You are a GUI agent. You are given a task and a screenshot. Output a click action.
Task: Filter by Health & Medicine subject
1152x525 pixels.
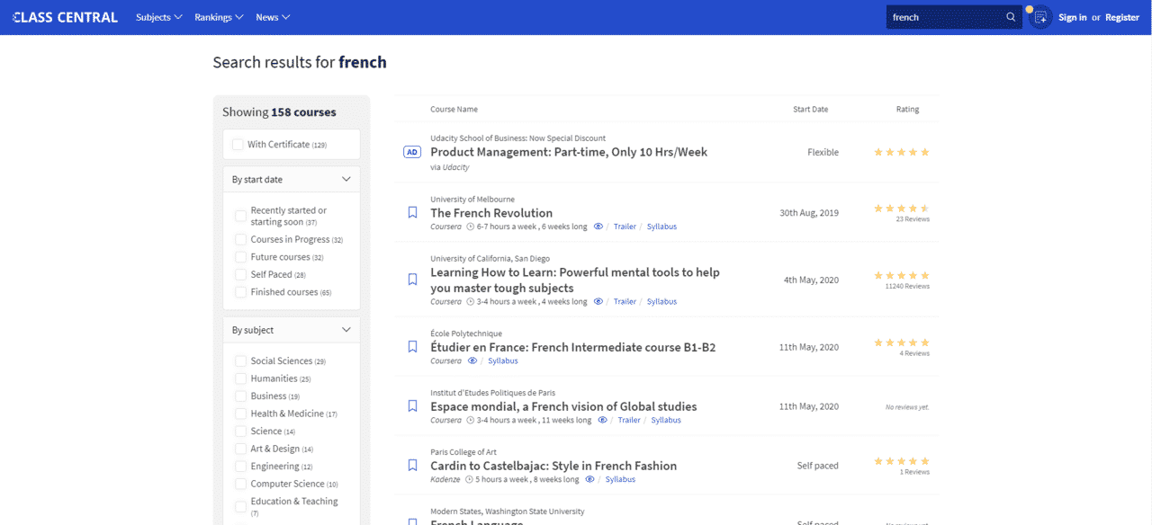pos(240,414)
